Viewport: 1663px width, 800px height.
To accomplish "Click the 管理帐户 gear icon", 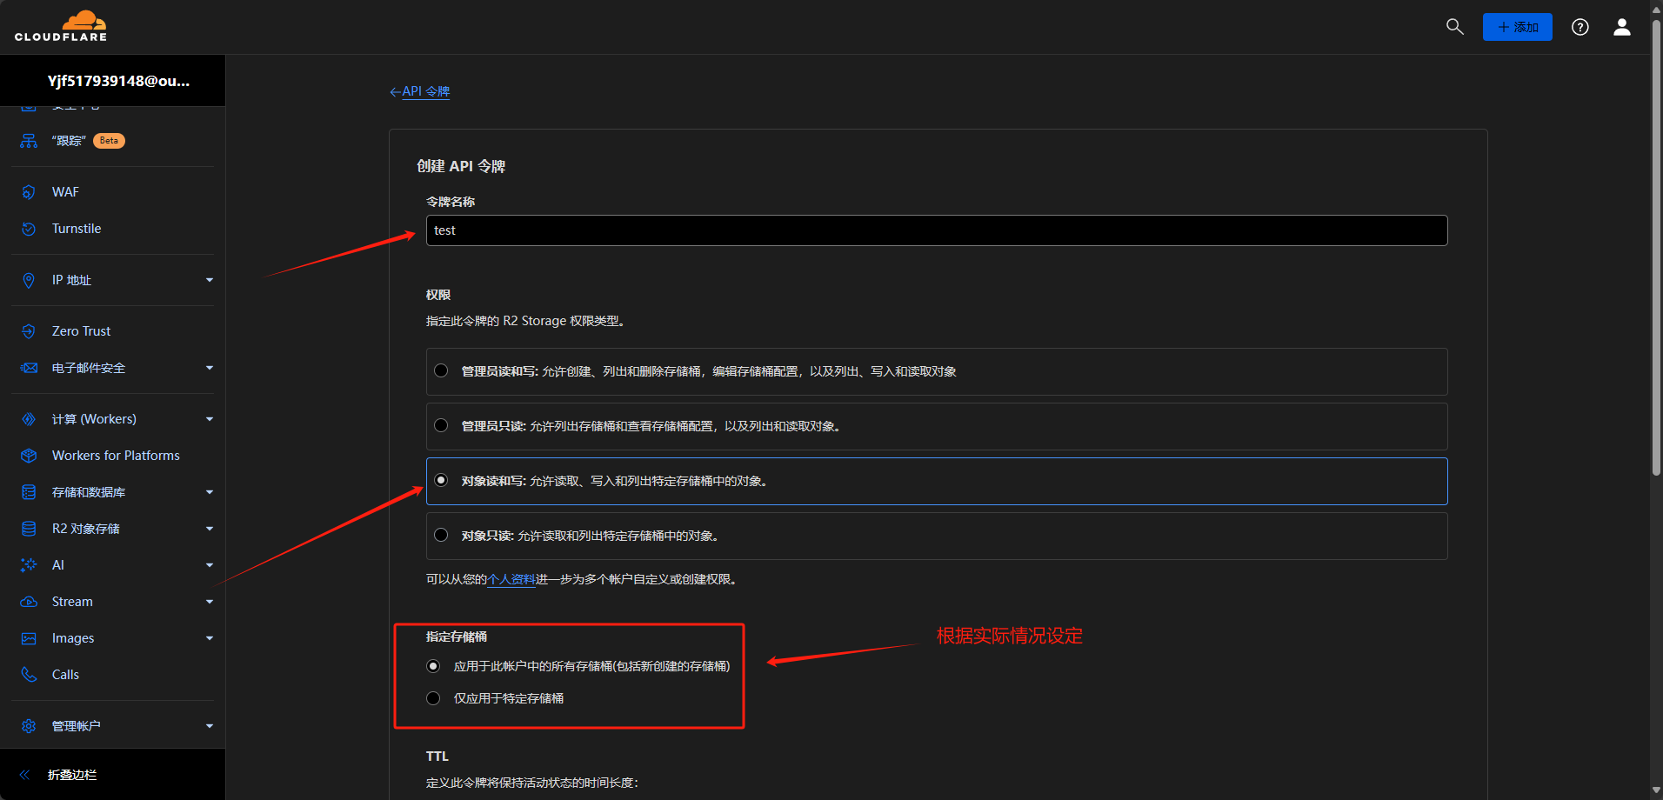I will tap(29, 726).
